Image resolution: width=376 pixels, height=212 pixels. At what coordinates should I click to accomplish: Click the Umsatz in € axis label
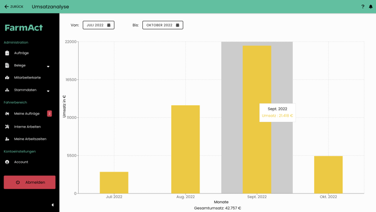point(64,106)
